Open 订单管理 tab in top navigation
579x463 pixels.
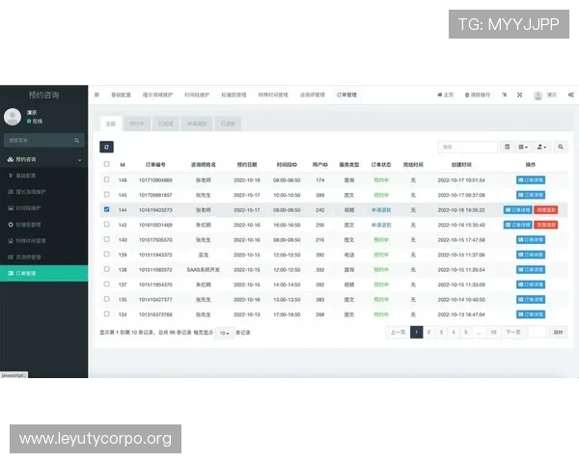pos(346,95)
